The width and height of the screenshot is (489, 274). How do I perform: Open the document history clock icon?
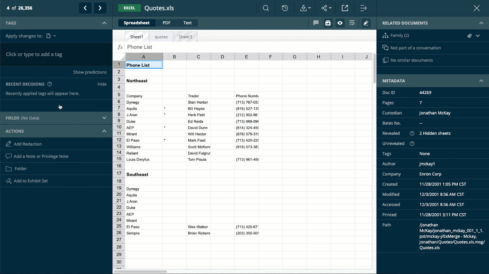285,8
